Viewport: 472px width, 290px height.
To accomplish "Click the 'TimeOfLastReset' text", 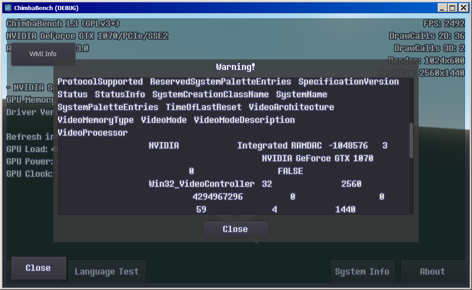I will point(204,107).
